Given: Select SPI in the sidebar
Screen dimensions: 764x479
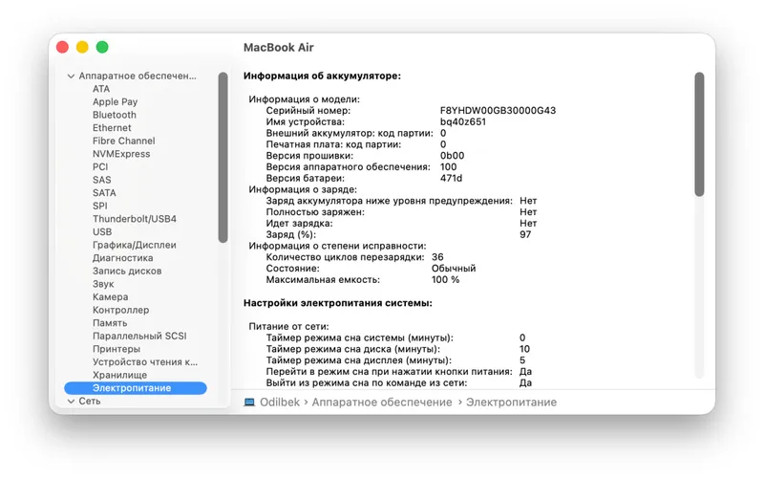Looking at the screenshot, I should click(x=100, y=206).
